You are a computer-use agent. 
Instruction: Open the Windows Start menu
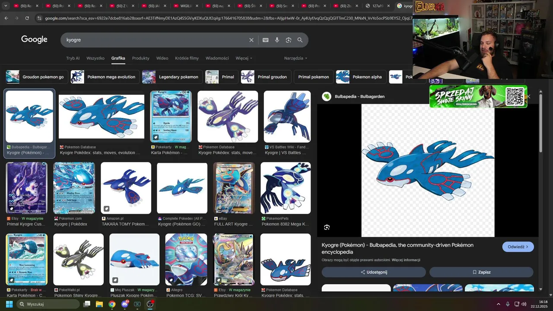9,304
